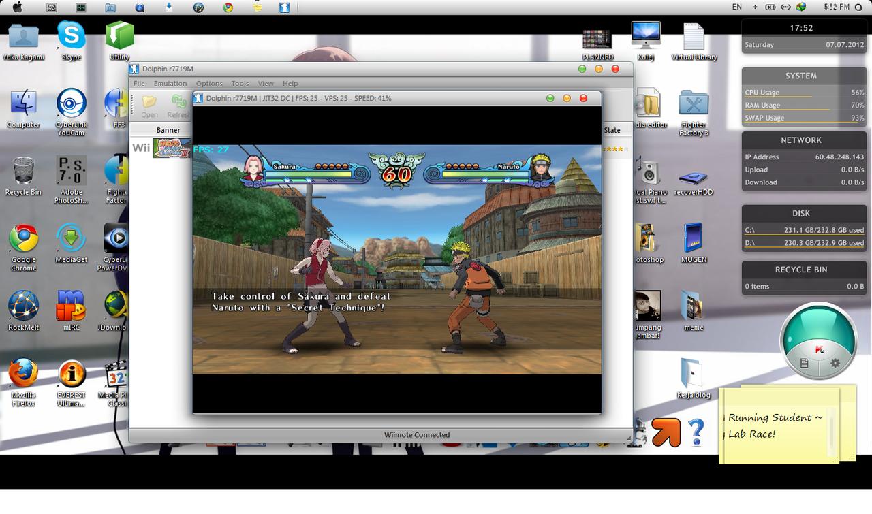Open the File menu in Dolphin
Viewport: 872px width, 514px height.
point(139,83)
